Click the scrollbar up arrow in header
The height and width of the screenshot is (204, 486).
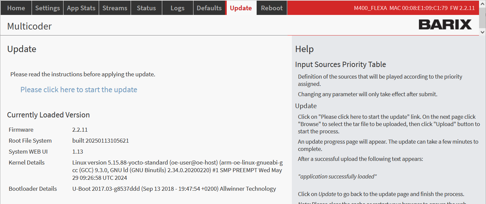click(x=482, y=3)
